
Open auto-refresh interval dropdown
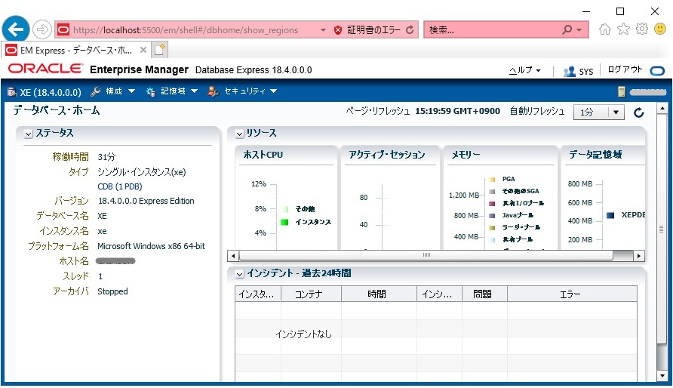pyautogui.click(x=599, y=112)
